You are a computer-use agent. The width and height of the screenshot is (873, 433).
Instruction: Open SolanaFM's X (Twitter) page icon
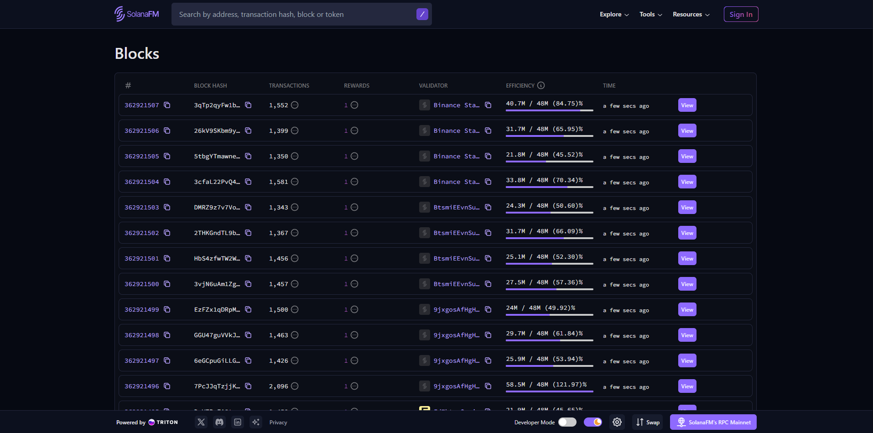201,422
